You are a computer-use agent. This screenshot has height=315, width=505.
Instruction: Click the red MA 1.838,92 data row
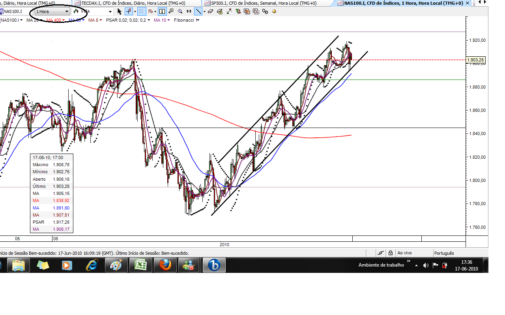coord(52,200)
